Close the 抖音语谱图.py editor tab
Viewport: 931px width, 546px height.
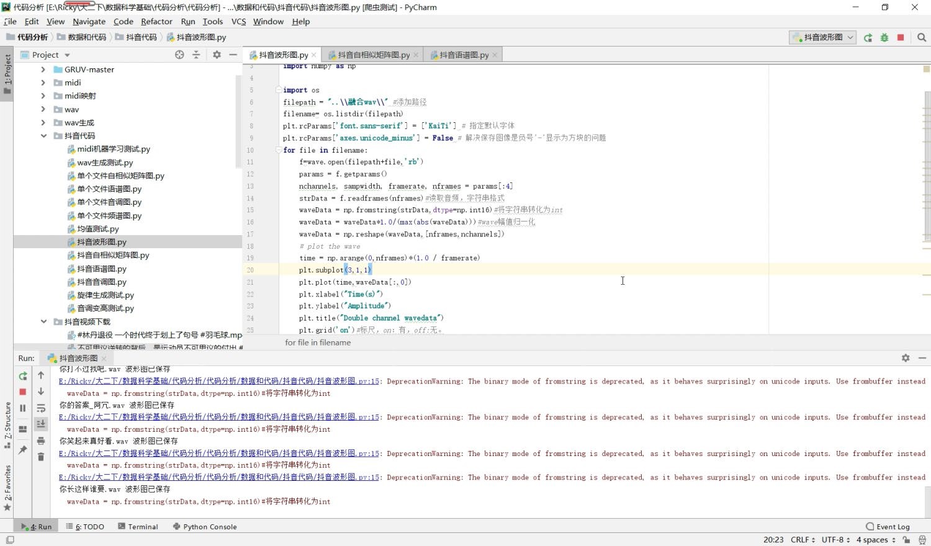pos(495,55)
